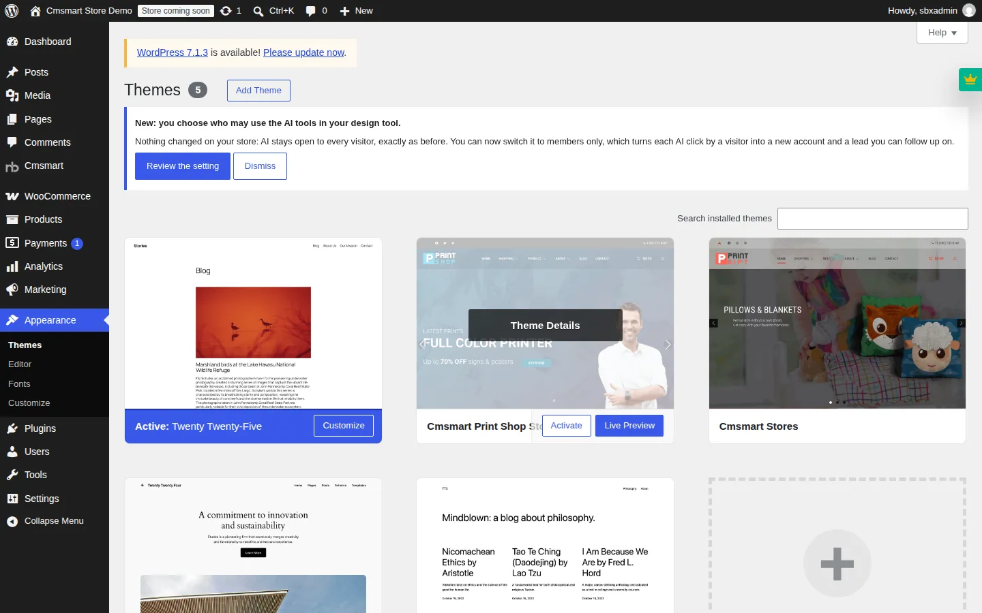This screenshot has height=613, width=982.
Task: Open the Customize submenu item
Action: tap(55, 403)
